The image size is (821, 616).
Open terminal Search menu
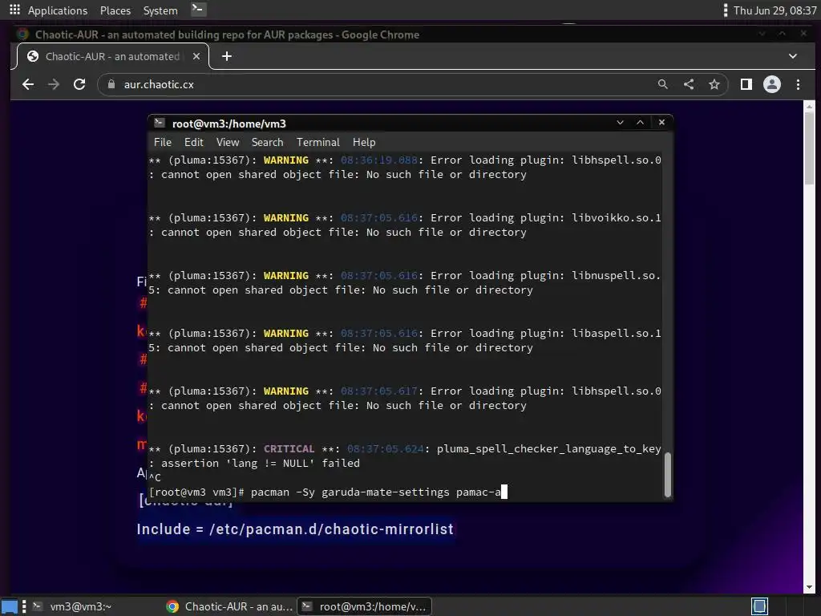tap(267, 143)
